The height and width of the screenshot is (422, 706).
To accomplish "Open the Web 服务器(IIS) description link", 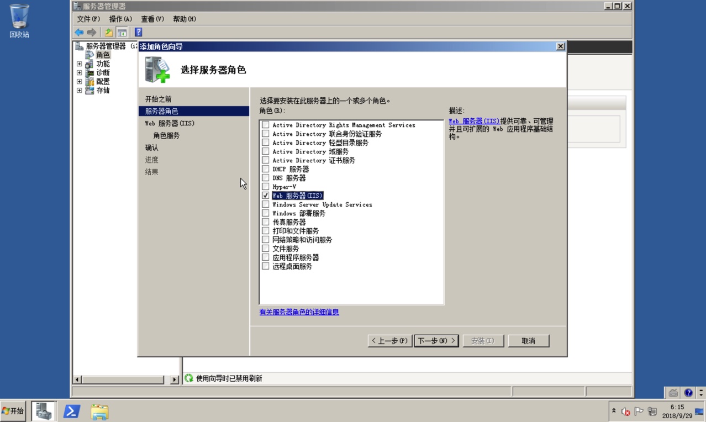I will pyautogui.click(x=474, y=121).
